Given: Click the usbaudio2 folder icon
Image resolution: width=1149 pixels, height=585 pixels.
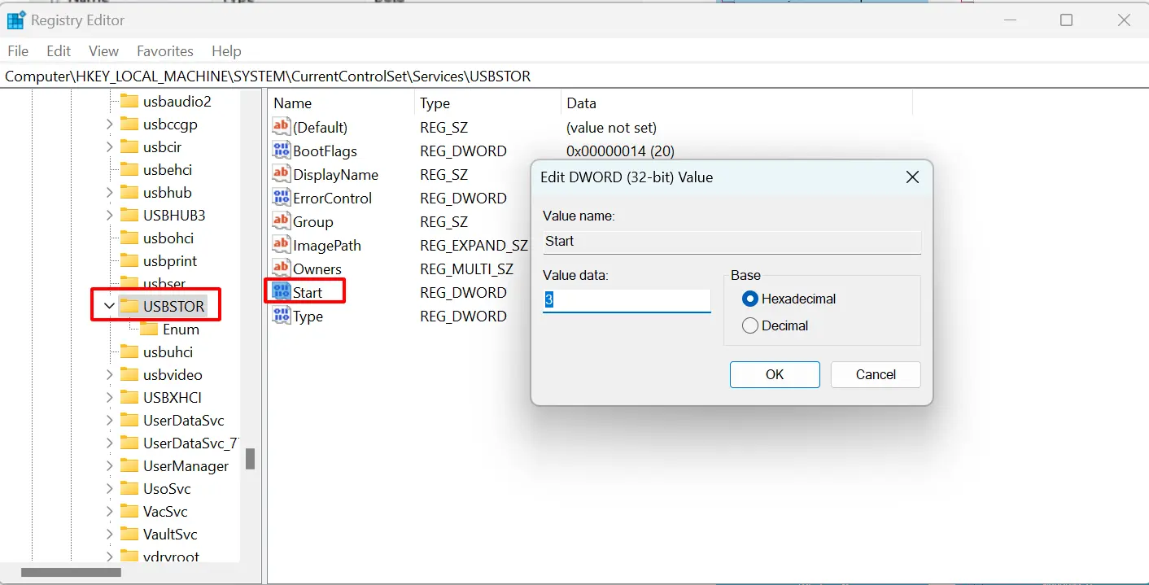Looking at the screenshot, I should (x=129, y=101).
